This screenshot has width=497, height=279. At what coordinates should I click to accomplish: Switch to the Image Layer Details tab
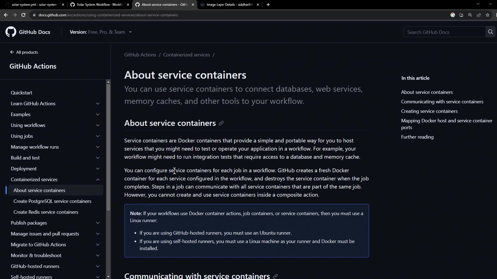point(229,5)
